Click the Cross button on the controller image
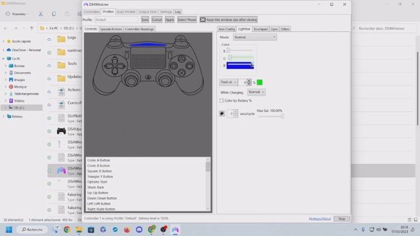This screenshot has width=420, height=236. [x=182, y=72]
